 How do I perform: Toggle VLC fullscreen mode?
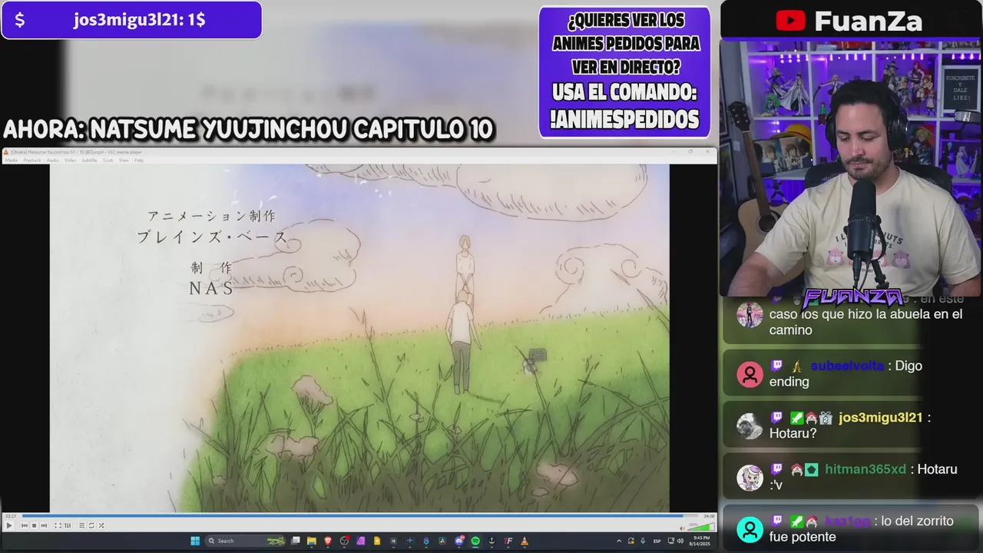[x=58, y=525]
